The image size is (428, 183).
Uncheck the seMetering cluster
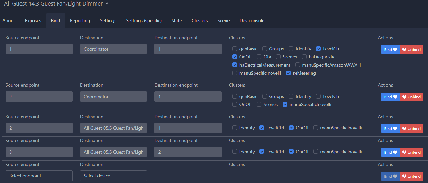coord(288,73)
